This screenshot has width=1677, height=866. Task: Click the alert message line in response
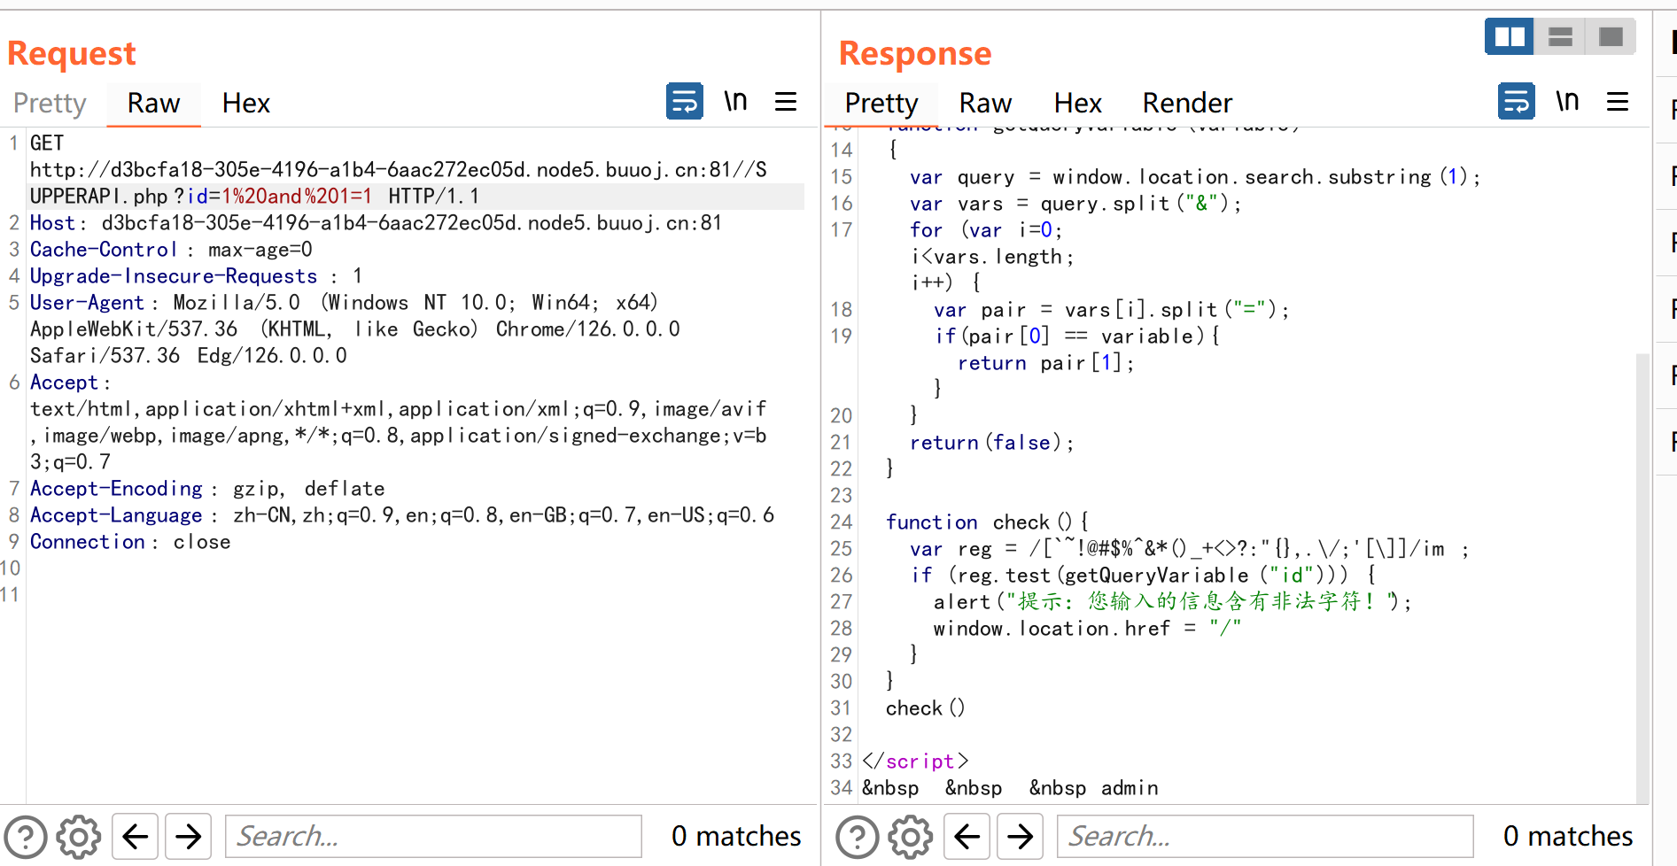[1172, 602]
